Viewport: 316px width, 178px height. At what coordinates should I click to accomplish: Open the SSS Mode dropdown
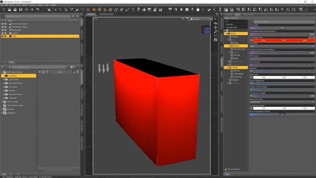(282, 46)
